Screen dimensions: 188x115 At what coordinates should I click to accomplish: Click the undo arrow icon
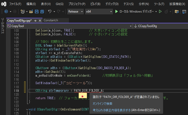(x=50, y=12)
